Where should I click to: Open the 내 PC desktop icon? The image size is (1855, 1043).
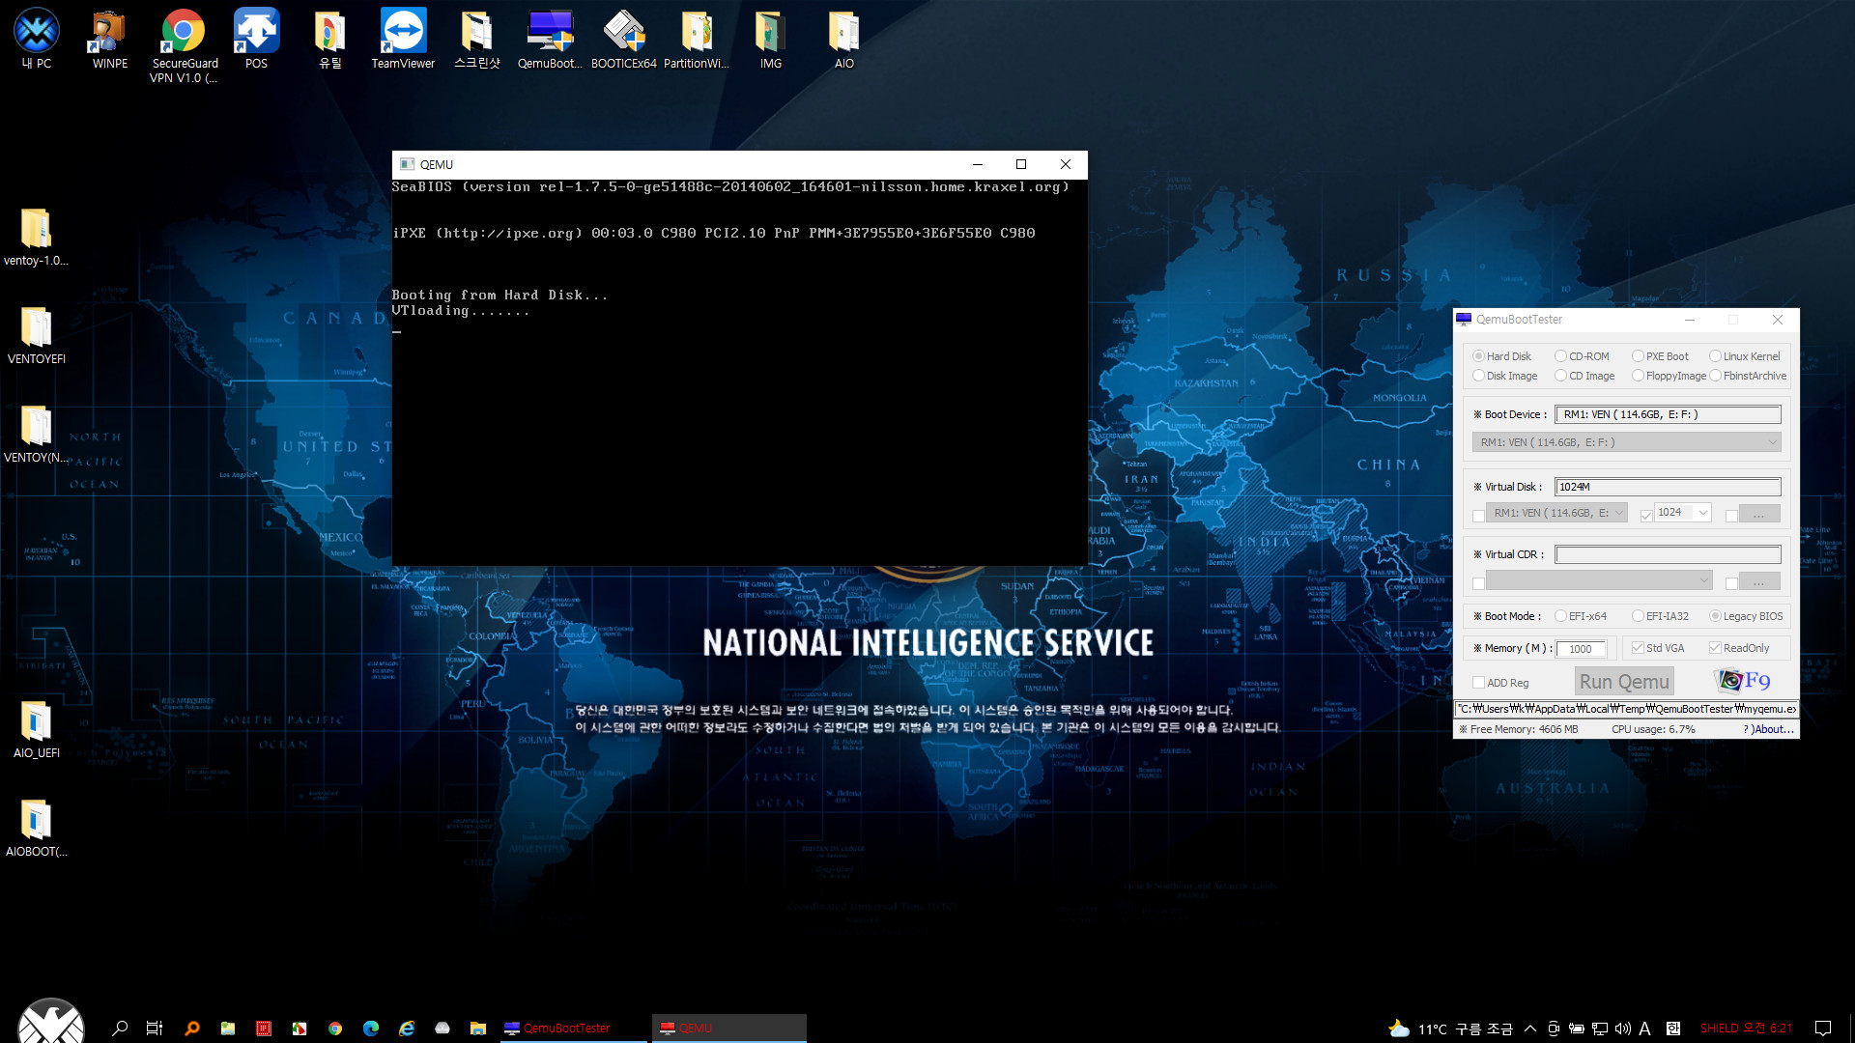(x=37, y=39)
